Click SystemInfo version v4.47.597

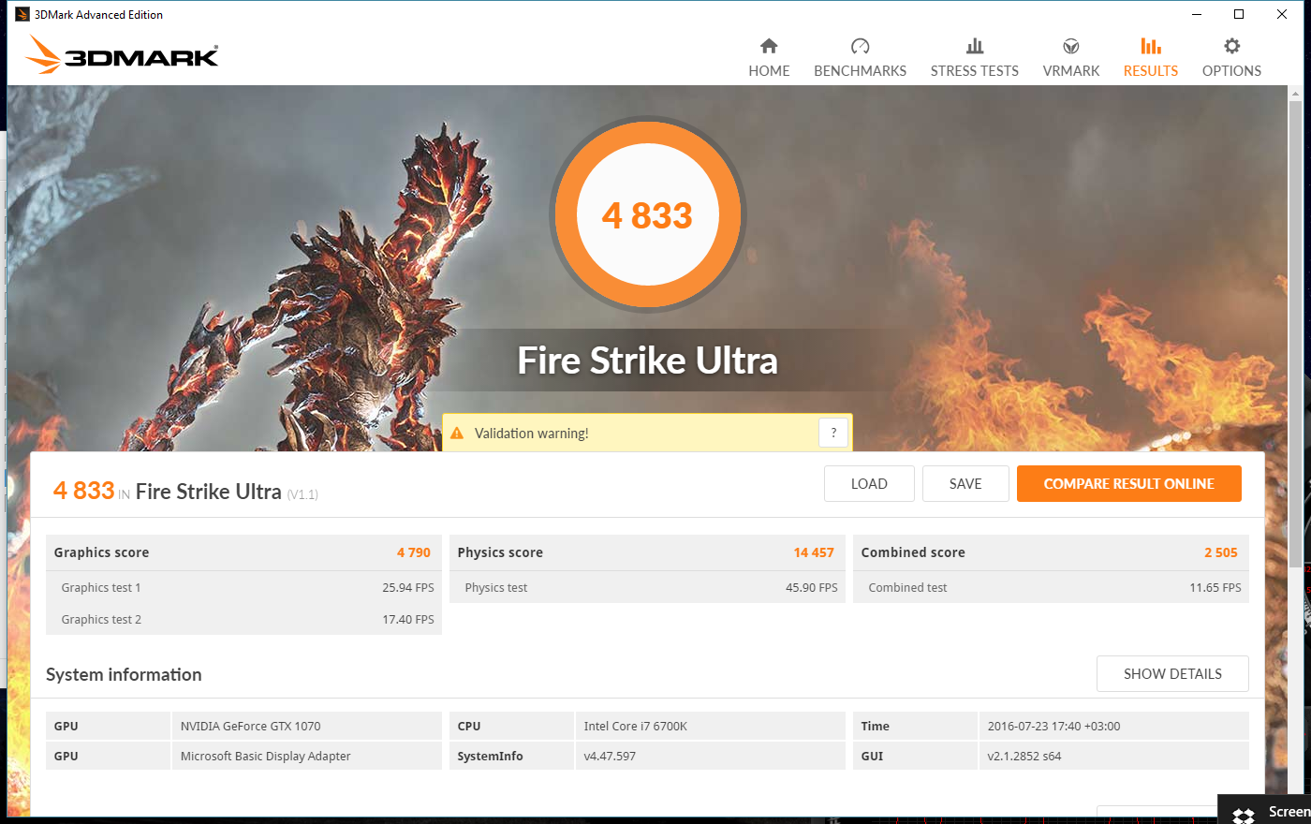tap(610, 756)
